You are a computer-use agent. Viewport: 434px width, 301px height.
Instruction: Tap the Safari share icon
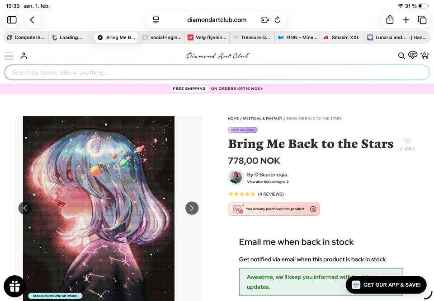point(390,20)
